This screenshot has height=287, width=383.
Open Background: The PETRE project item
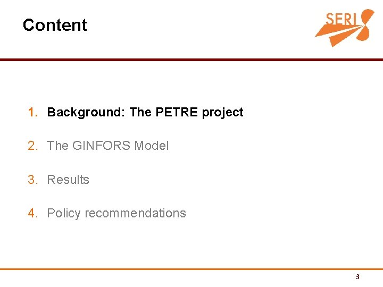(x=145, y=113)
